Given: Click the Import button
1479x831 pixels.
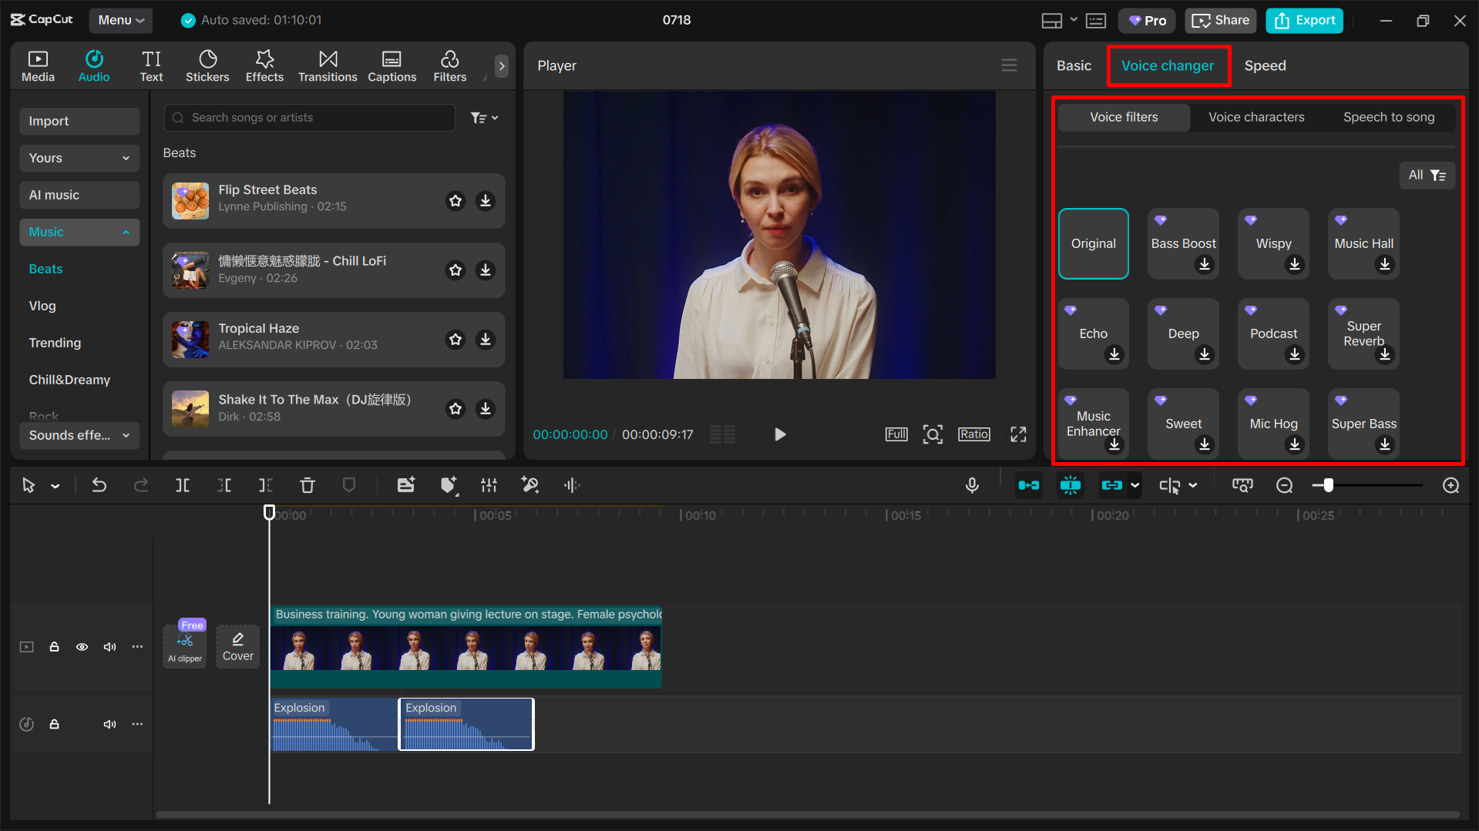Looking at the screenshot, I should click(x=79, y=121).
